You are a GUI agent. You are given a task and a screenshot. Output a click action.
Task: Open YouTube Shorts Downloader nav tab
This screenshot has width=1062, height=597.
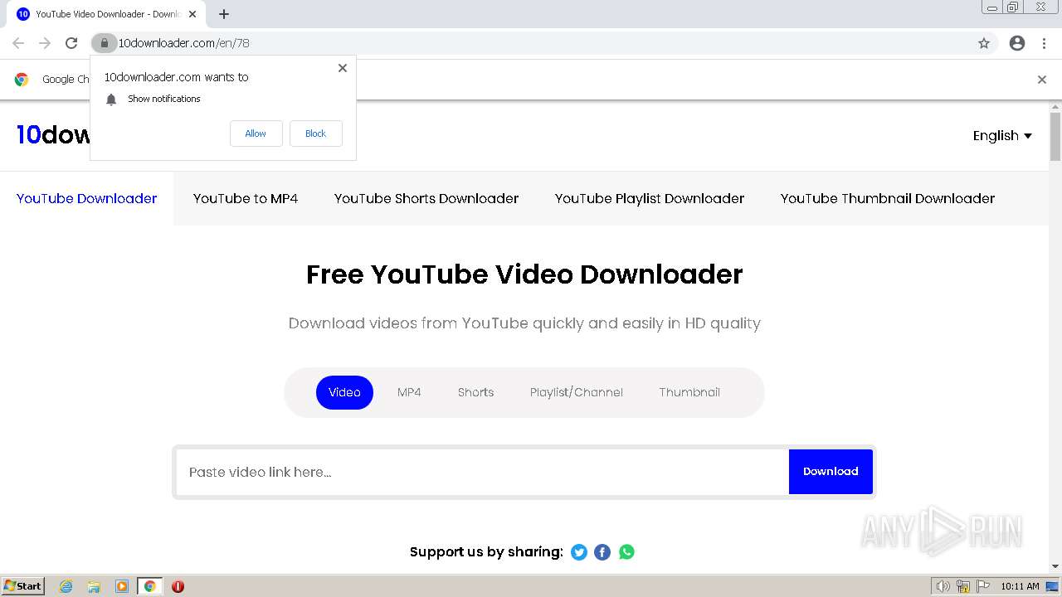(426, 198)
